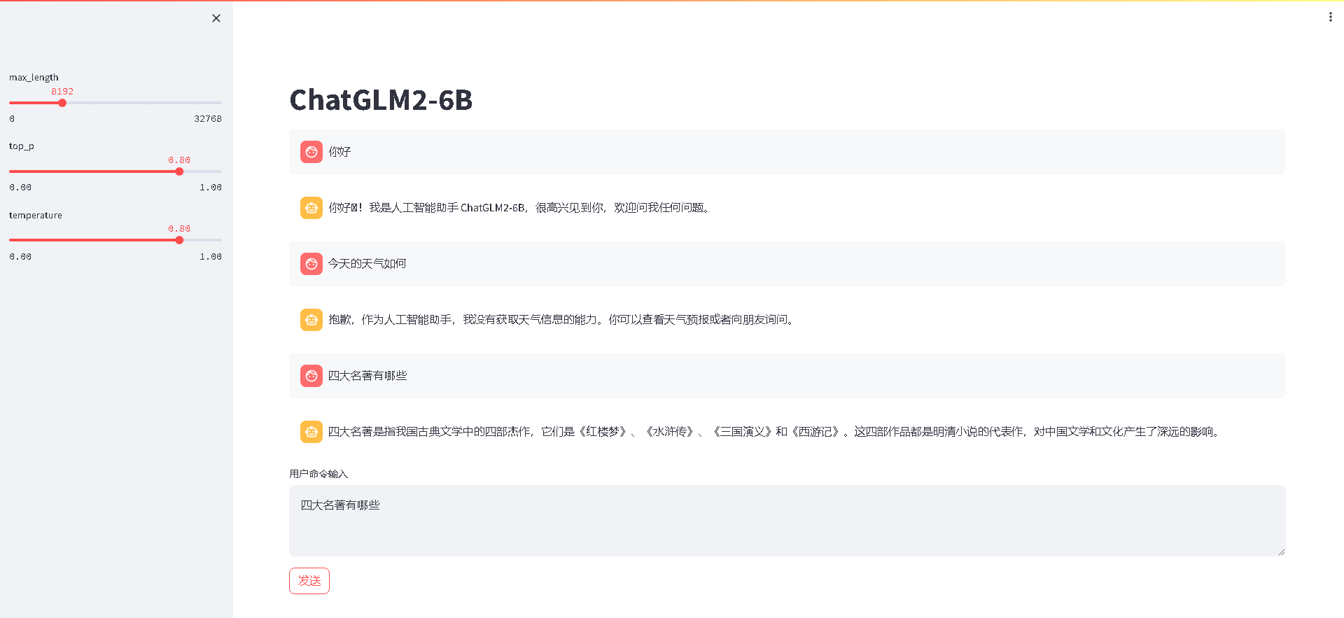Click the 8192 value above max_length slider
The image size is (1344, 618).
coord(62,92)
